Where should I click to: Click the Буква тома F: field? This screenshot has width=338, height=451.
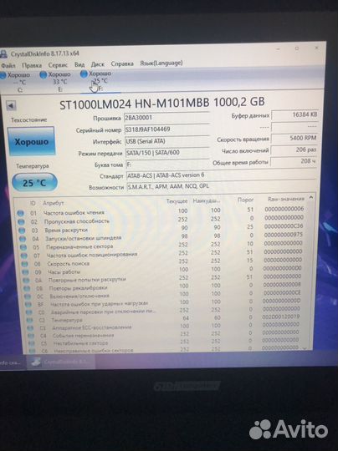[x=167, y=165]
